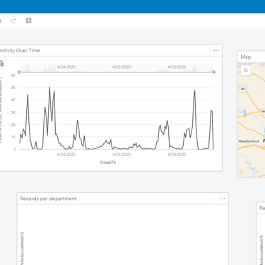265x265 pixels.
Task: Click the CreateTS axis label
Action: pyautogui.click(x=107, y=163)
